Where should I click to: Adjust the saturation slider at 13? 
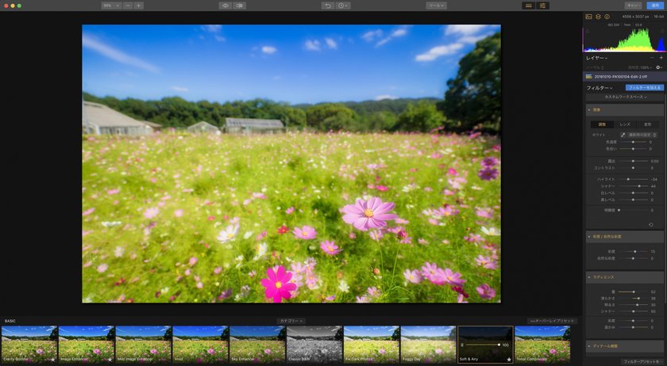pyautogui.click(x=634, y=252)
